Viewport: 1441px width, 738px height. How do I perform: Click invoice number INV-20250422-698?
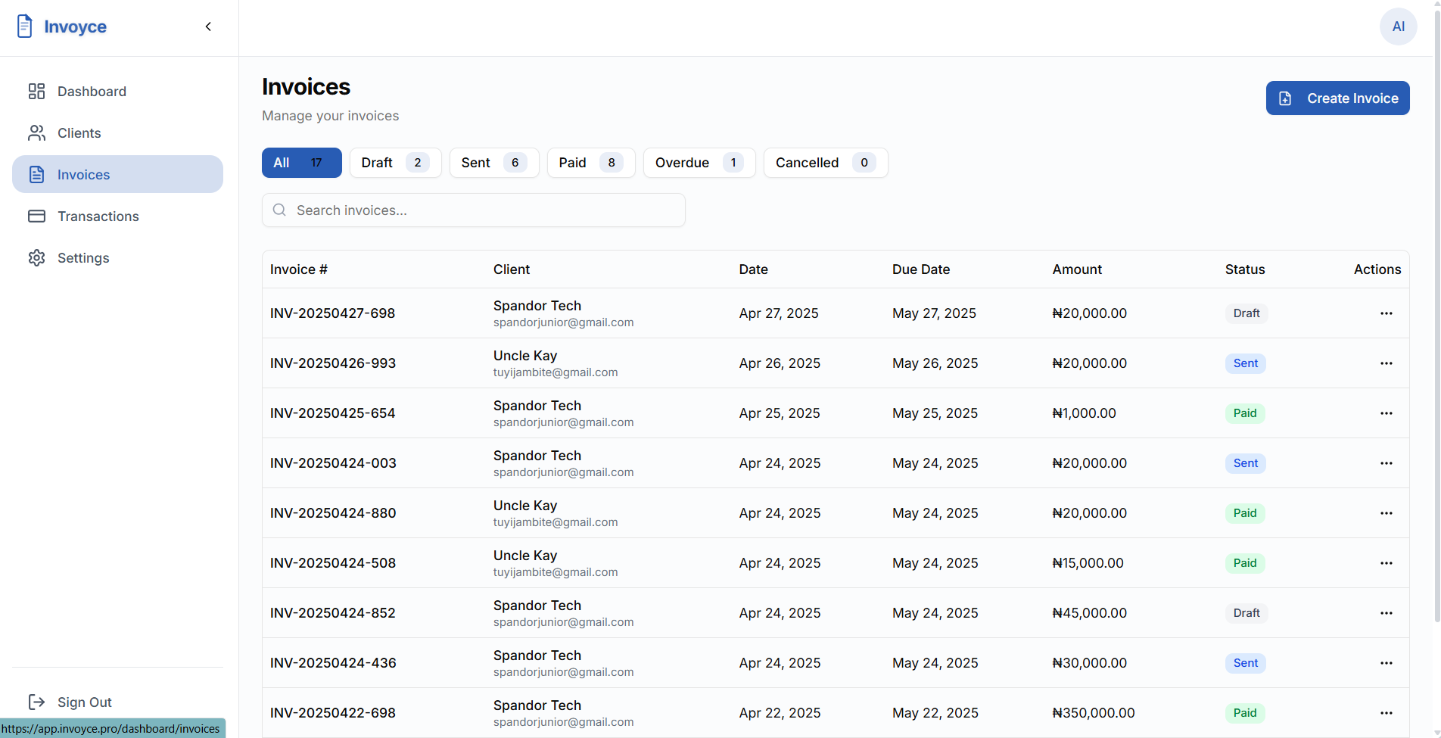332,713
